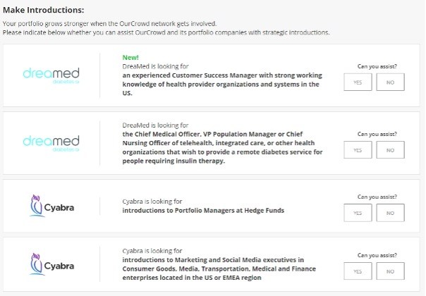The height and width of the screenshot is (296, 426).
Task: Select YES for Cyabra Hedge Funds introductions
Action: [358, 213]
